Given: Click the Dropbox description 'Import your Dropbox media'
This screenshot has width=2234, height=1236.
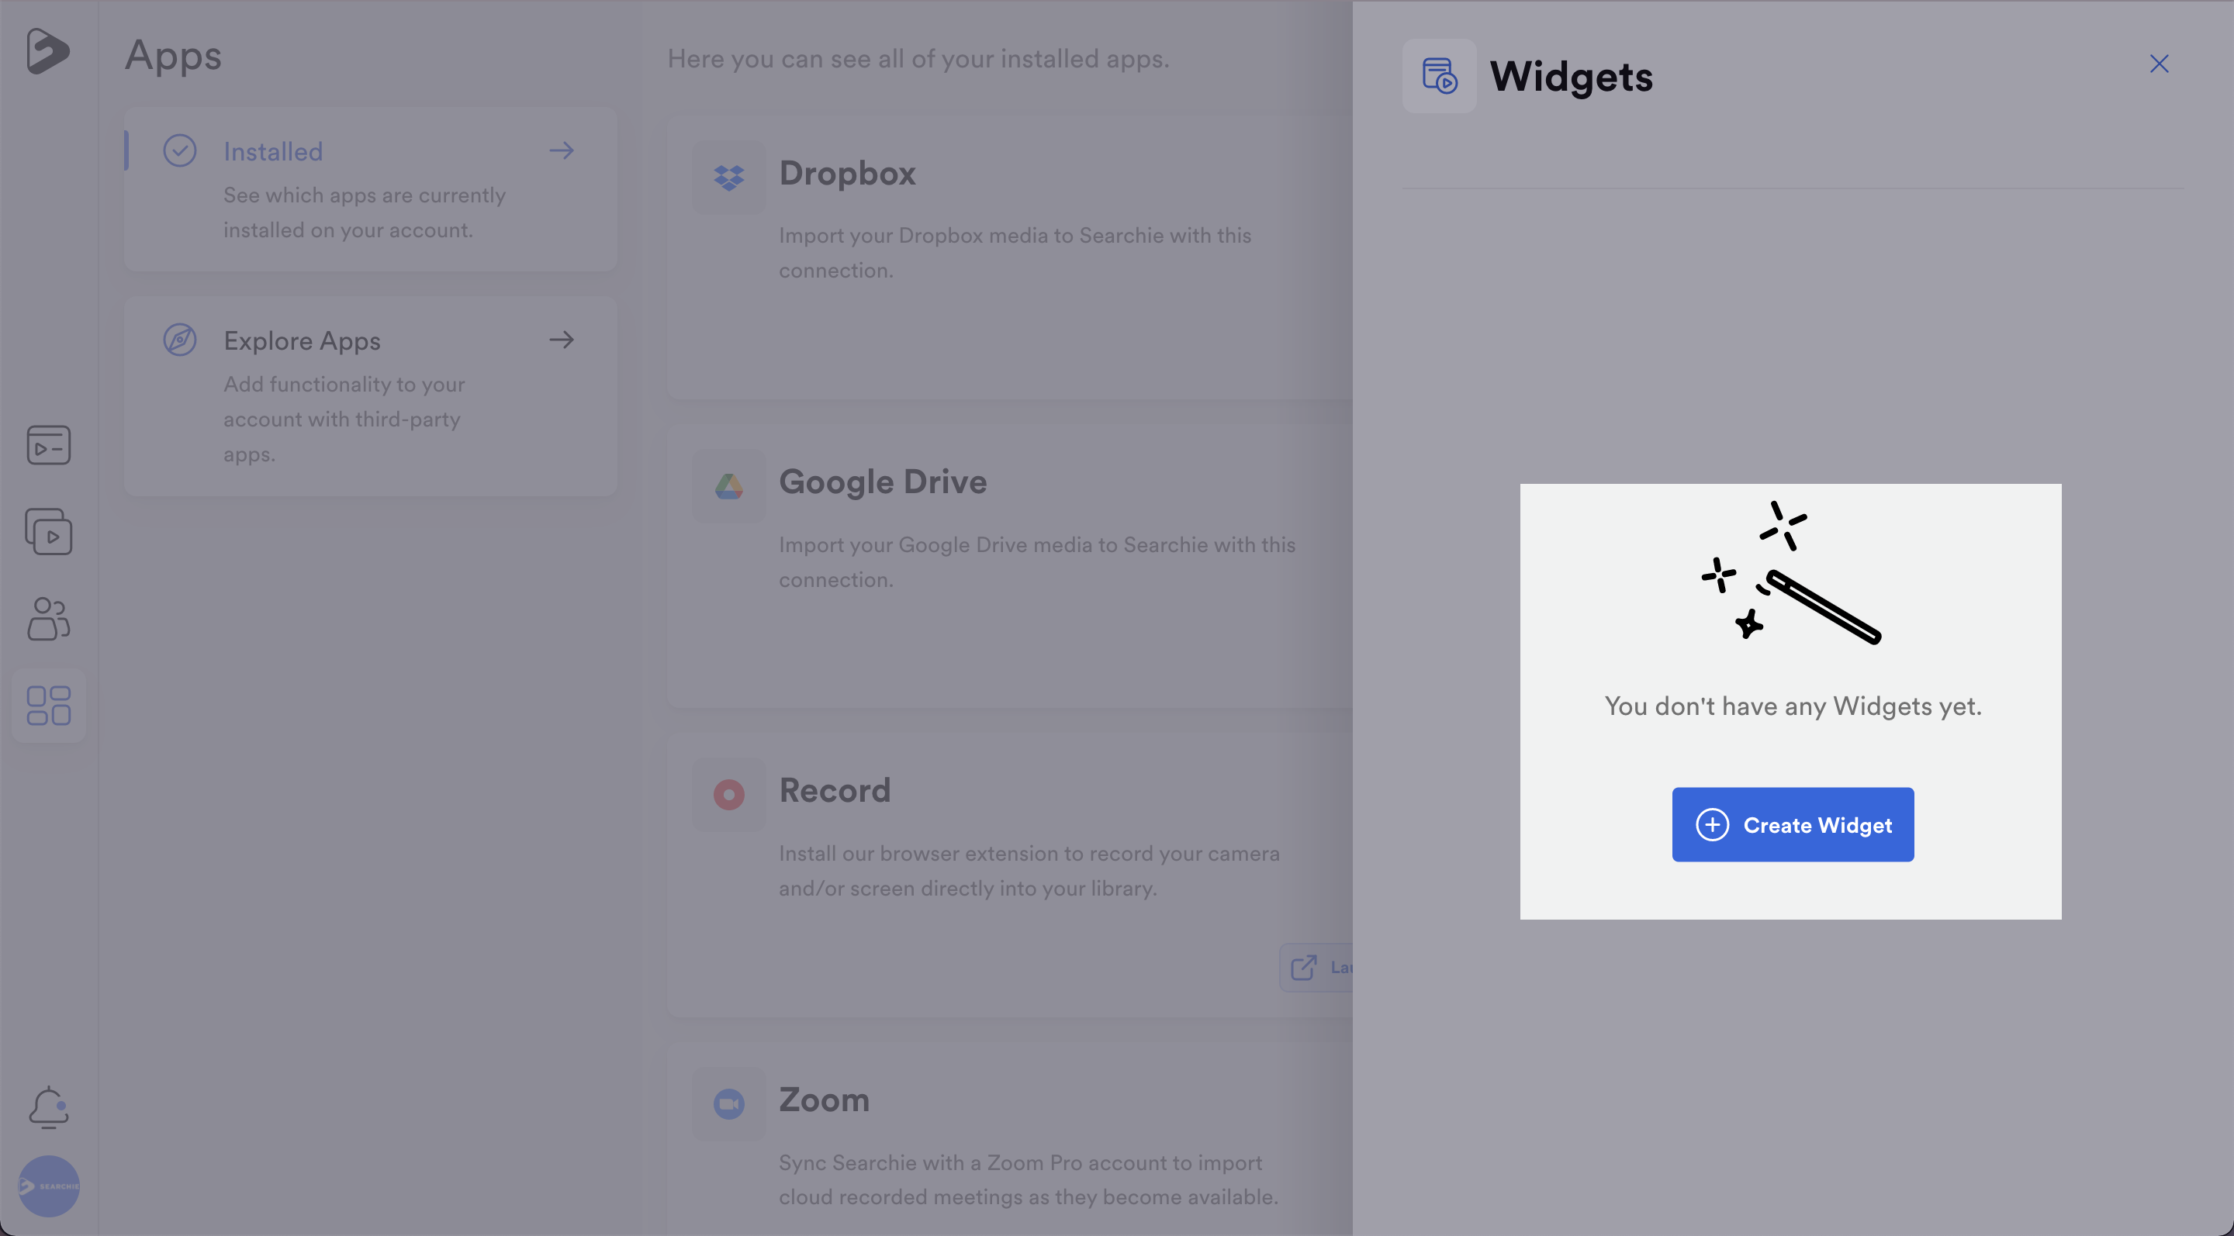Looking at the screenshot, I should (1015, 253).
